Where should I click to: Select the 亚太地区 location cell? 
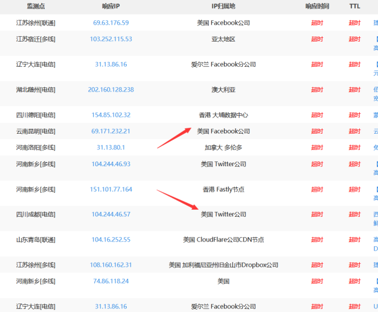[x=223, y=39]
